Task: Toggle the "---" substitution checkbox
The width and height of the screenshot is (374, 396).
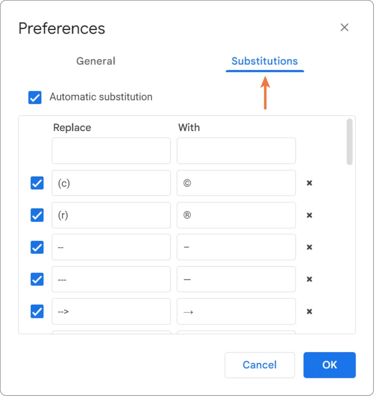Action: click(37, 279)
